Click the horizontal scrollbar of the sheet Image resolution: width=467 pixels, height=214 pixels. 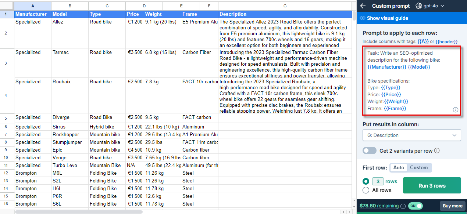click(78, 212)
